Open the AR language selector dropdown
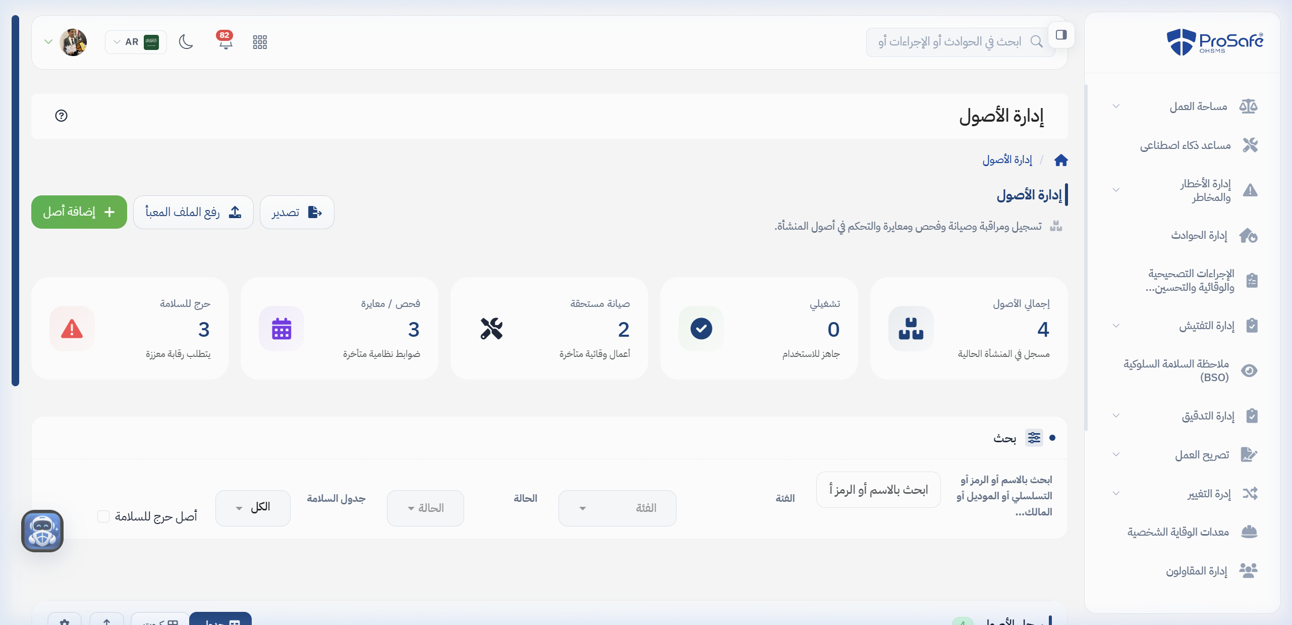The image size is (1292, 625). (136, 42)
